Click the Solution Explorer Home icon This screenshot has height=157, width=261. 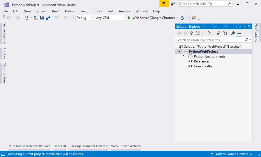[x=191, y=33]
